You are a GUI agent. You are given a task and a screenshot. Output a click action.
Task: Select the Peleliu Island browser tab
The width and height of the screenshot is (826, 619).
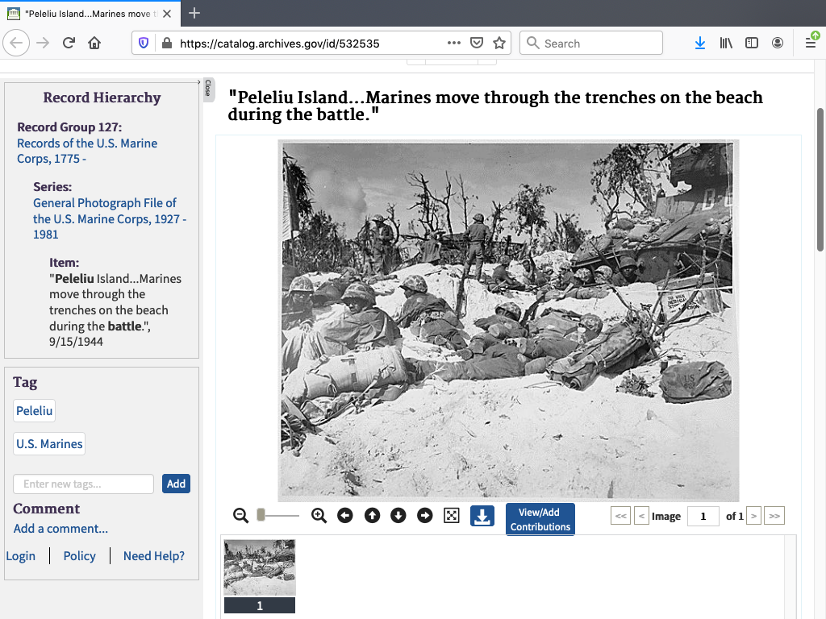(89, 13)
